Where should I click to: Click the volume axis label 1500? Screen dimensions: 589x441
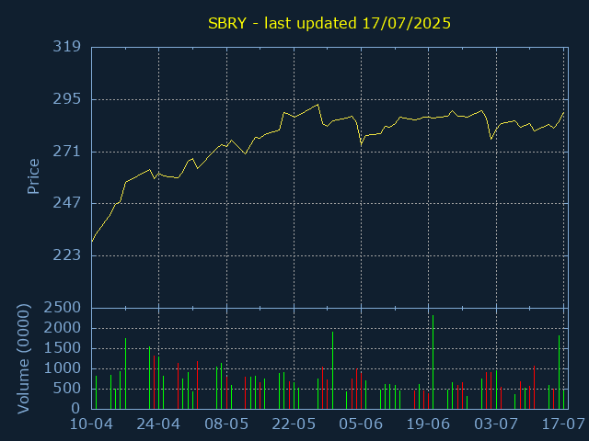(x=63, y=348)
